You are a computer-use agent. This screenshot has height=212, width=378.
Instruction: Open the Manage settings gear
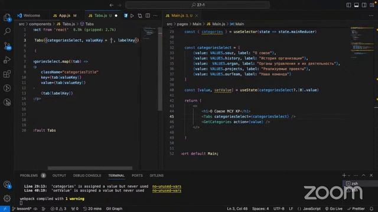[7, 198]
